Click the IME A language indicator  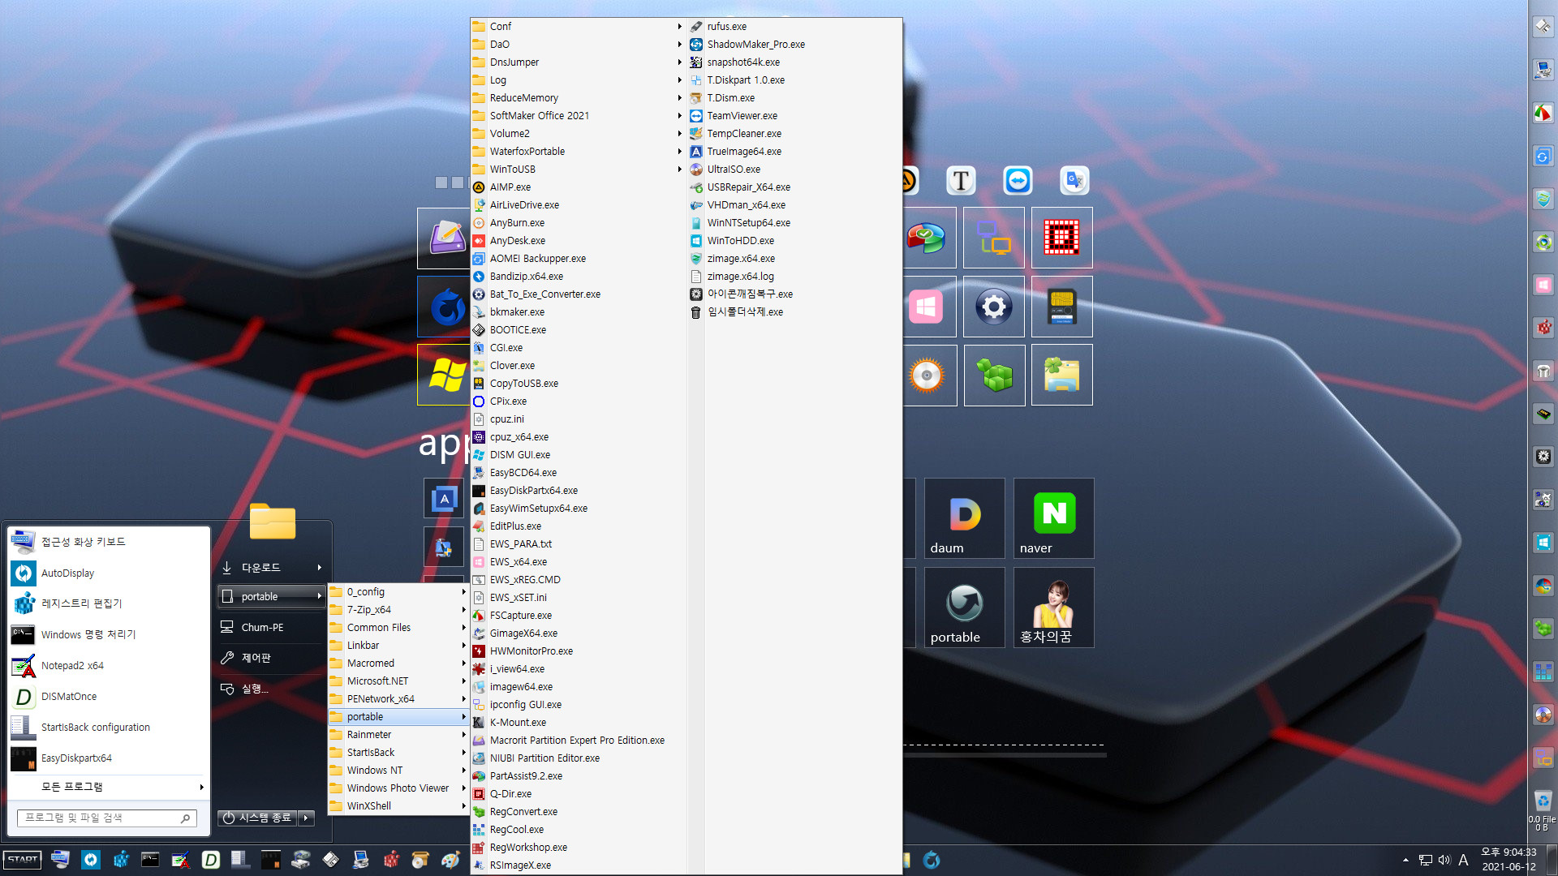coord(1463,860)
